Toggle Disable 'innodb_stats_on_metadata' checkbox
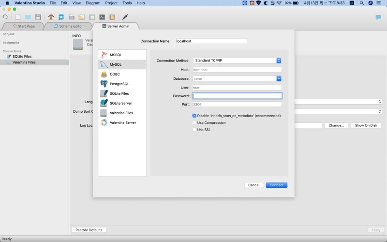 pos(194,116)
